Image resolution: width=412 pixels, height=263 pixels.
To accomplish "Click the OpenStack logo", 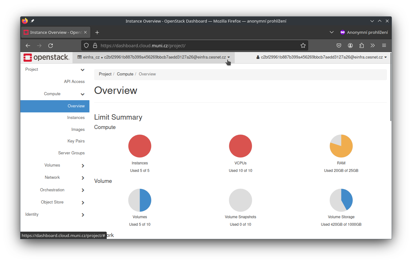I will tap(46, 58).
